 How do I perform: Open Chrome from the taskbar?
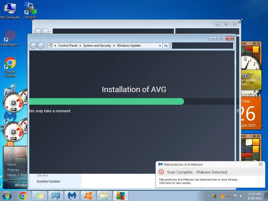[x=23, y=196]
